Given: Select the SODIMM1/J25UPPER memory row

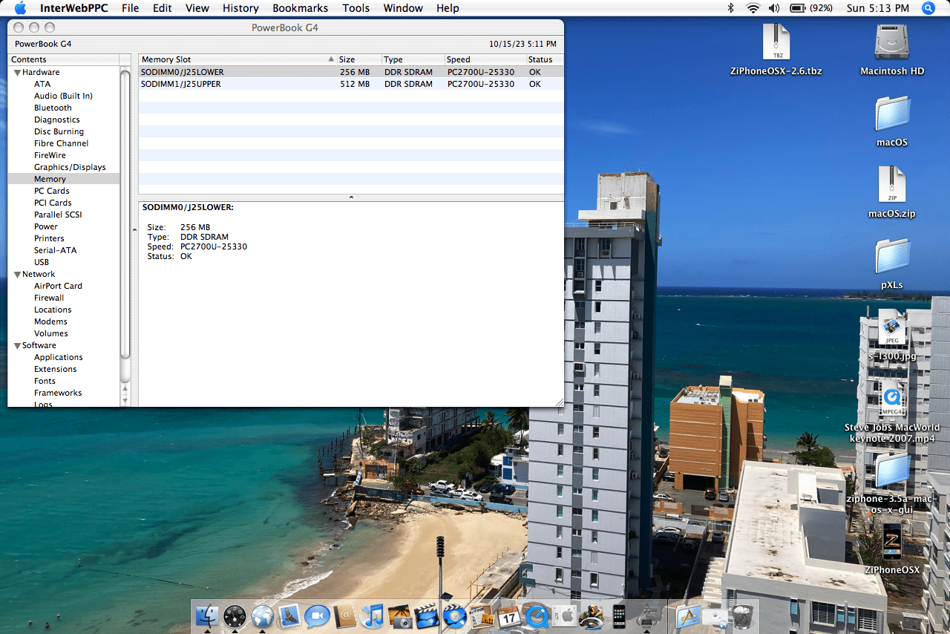Looking at the screenshot, I should point(351,84).
